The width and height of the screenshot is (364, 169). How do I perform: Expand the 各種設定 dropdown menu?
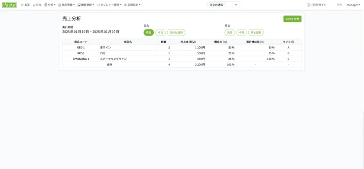(132, 5)
